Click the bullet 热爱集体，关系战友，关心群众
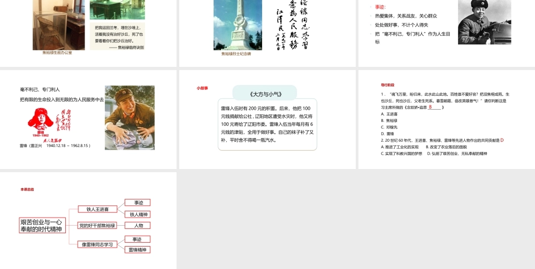The height and width of the screenshot is (269, 535). point(406,16)
